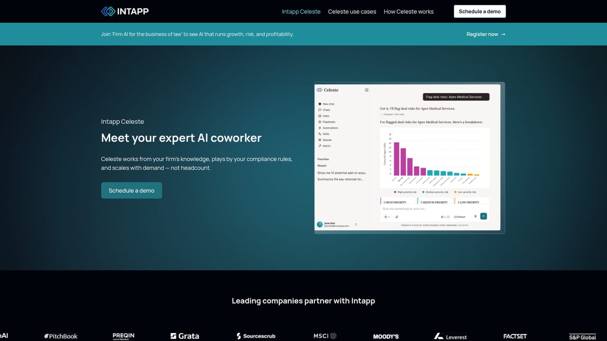Expand the jane.doe account switcher chevron
This screenshot has width=607, height=341.
pyautogui.click(x=356, y=224)
